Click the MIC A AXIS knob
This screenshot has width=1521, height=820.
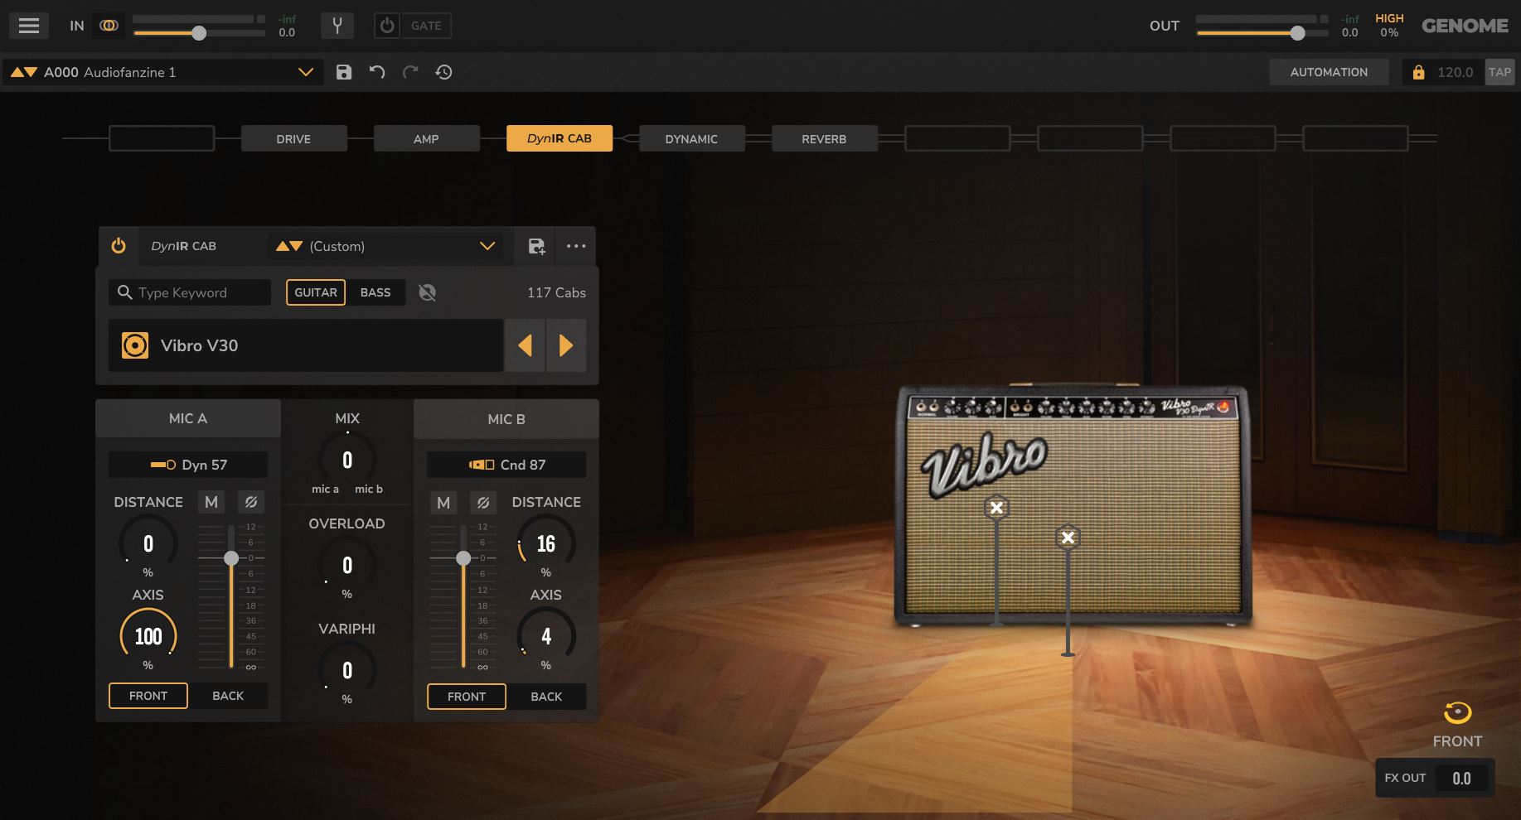pos(148,636)
